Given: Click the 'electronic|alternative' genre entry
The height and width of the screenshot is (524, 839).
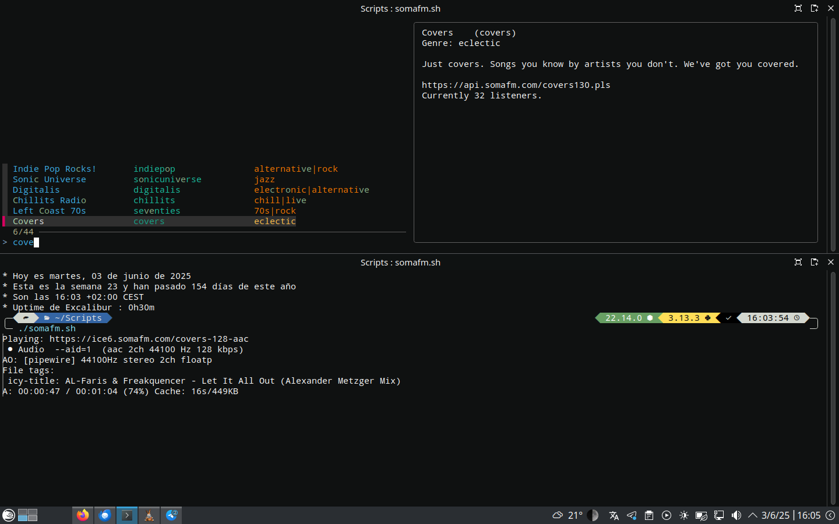Looking at the screenshot, I should click(312, 190).
